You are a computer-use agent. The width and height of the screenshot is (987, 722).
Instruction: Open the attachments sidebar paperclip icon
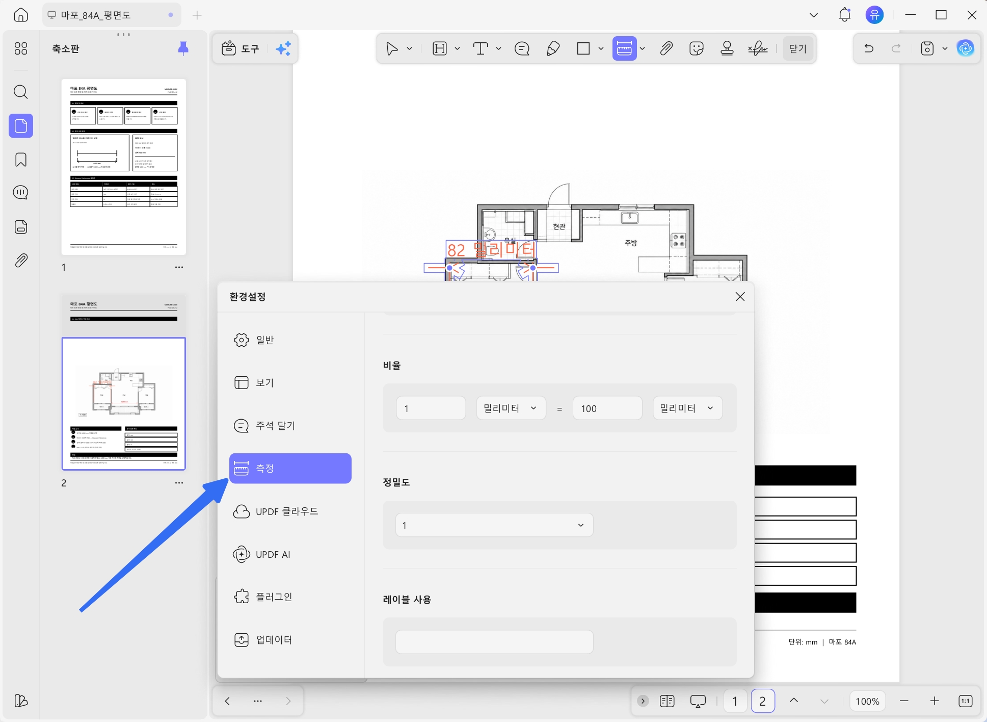click(21, 261)
